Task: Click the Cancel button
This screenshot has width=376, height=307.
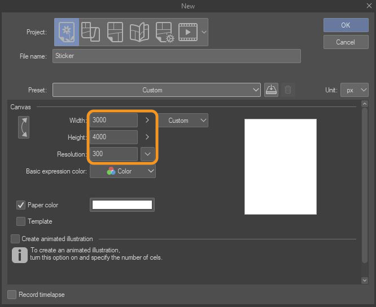Action: point(346,42)
